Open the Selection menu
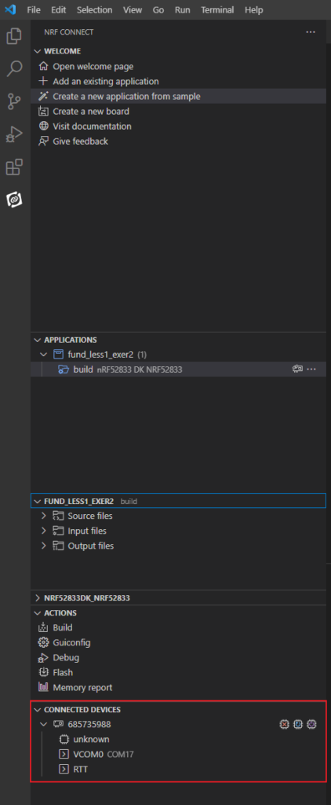Image resolution: width=331 pixels, height=805 pixels. (94, 9)
